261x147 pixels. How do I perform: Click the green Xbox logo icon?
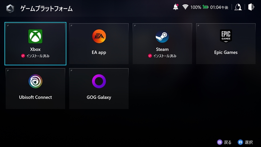35,36
